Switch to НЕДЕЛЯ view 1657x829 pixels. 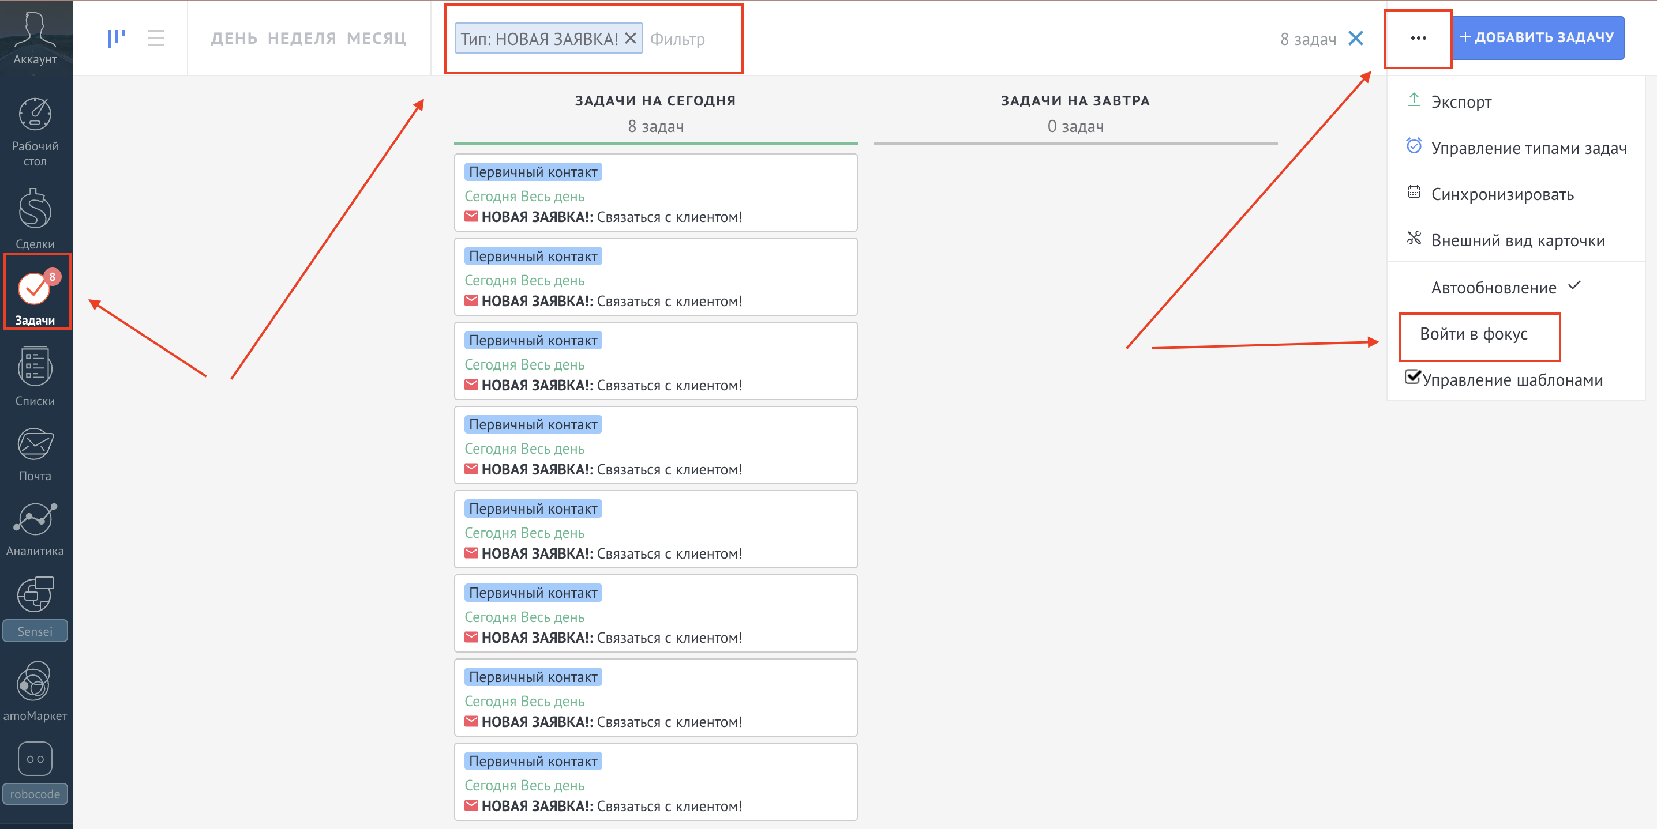[x=302, y=39]
